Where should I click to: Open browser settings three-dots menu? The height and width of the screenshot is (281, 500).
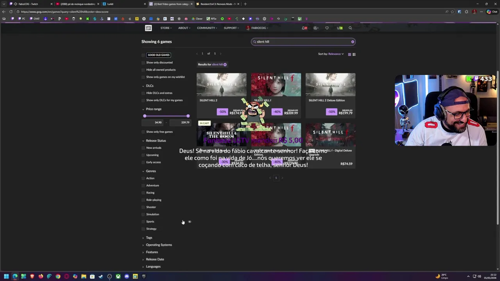[481, 12]
